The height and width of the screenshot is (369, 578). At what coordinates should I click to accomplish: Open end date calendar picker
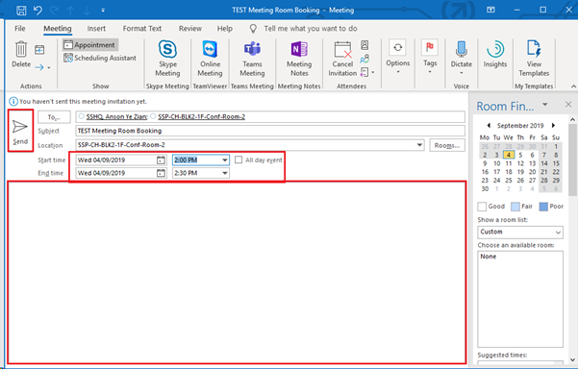[x=161, y=173]
